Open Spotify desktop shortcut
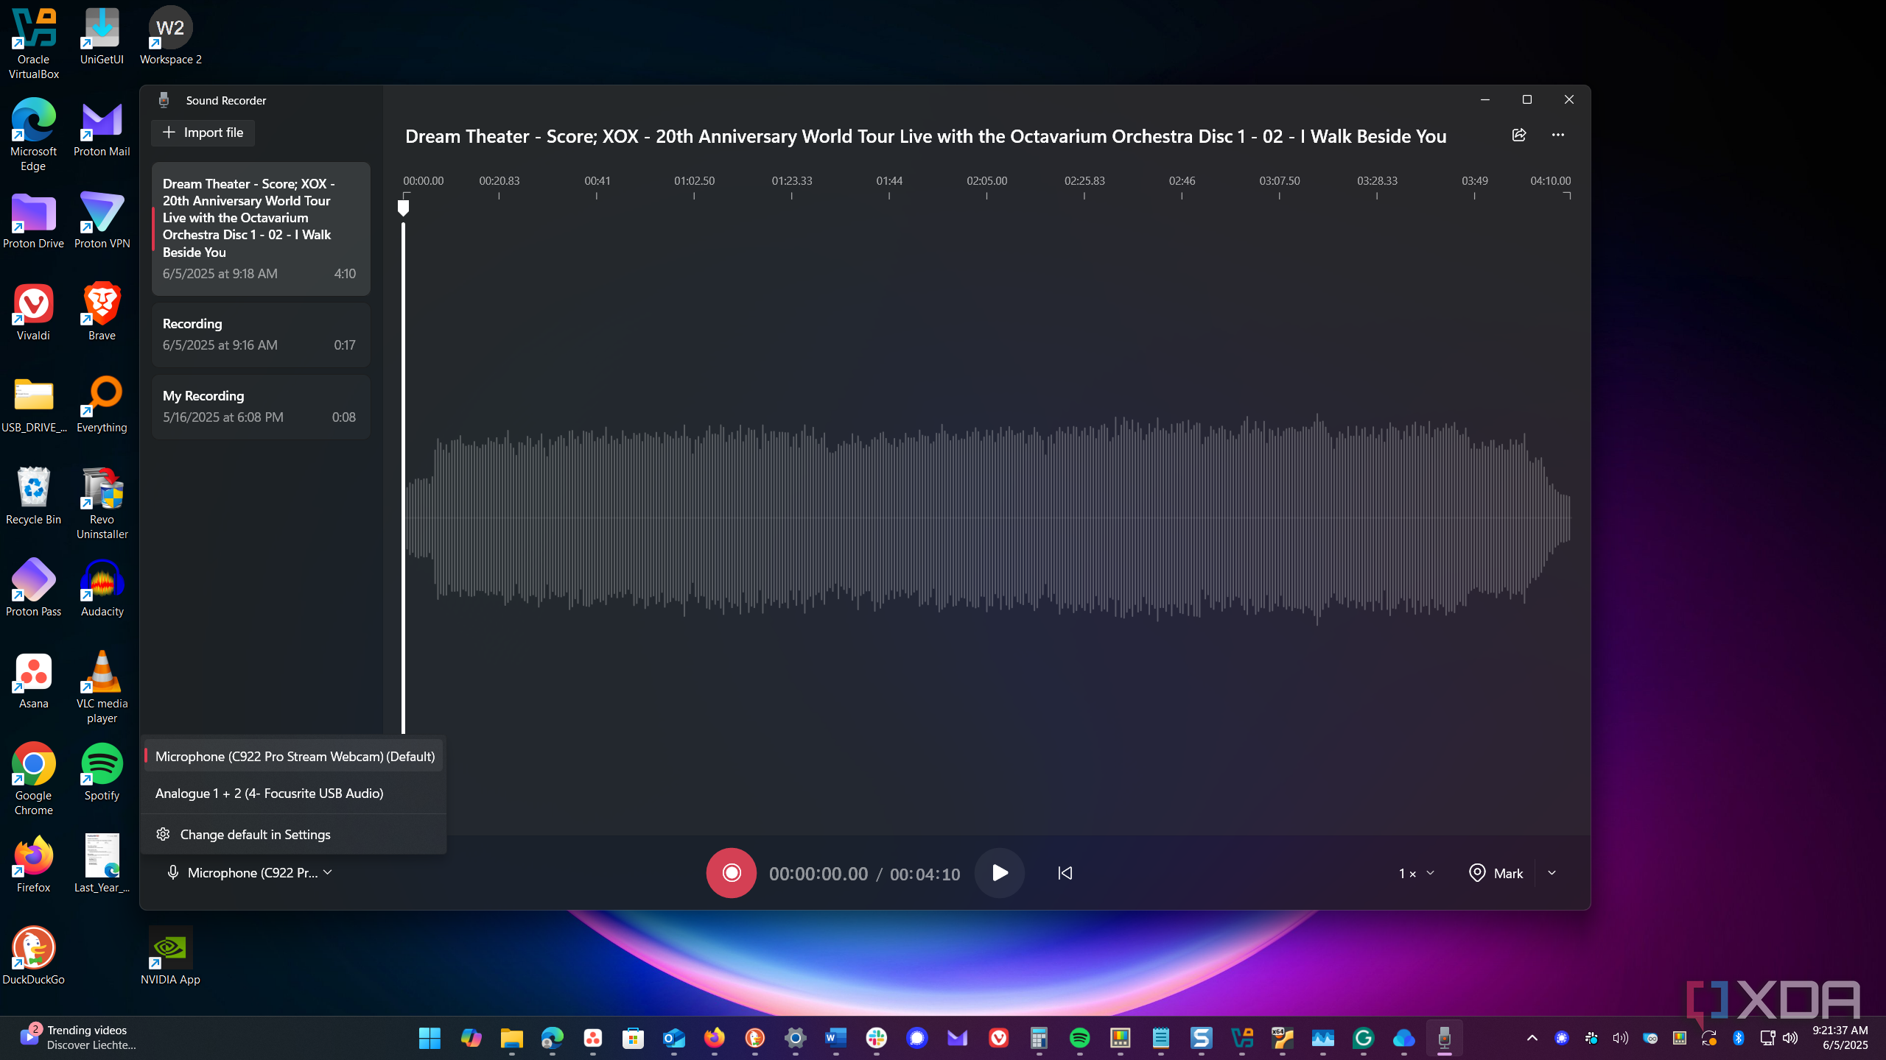The height and width of the screenshot is (1060, 1886). click(102, 771)
